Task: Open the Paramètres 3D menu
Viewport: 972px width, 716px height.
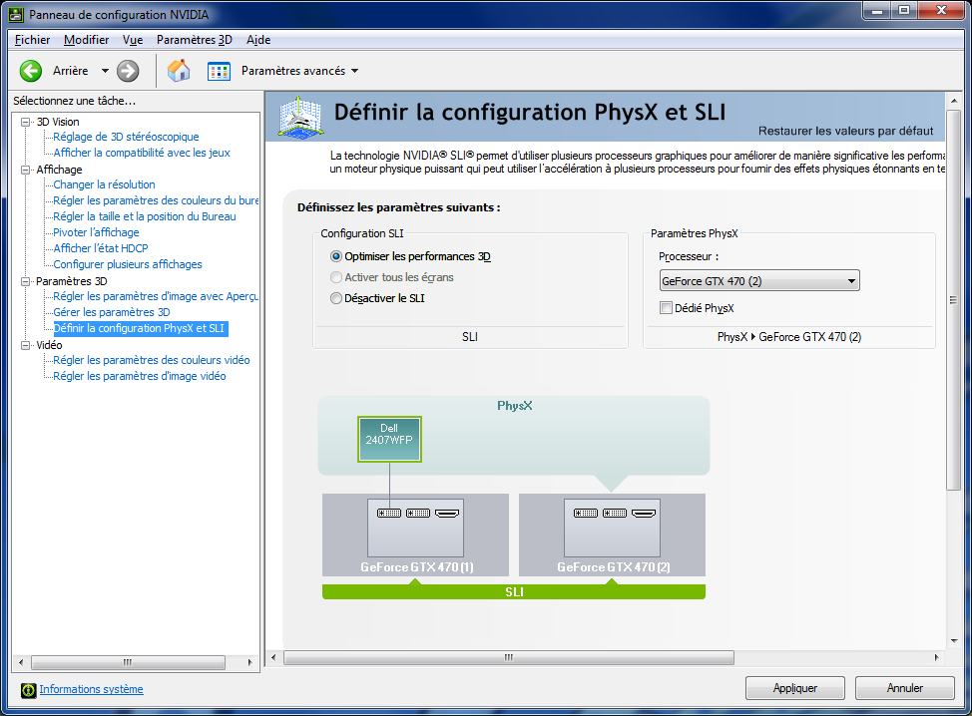Action: pos(194,40)
